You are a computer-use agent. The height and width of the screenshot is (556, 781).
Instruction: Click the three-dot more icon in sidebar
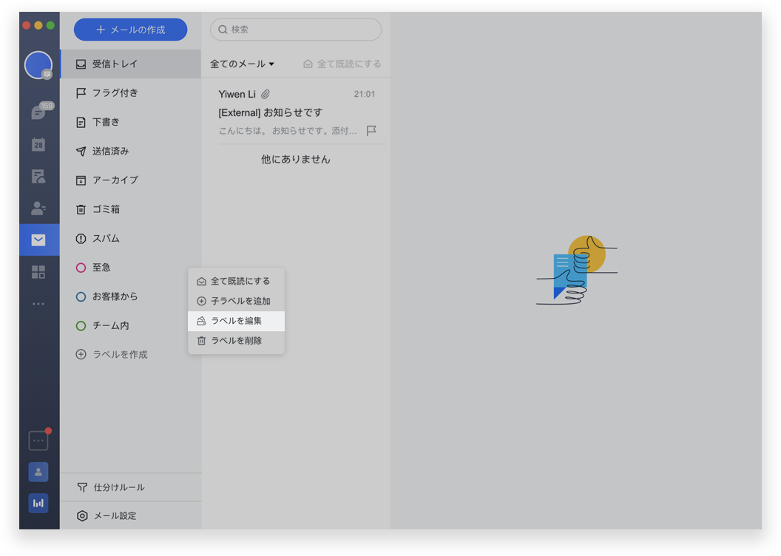coord(38,304)
